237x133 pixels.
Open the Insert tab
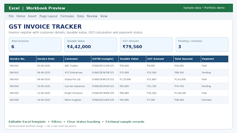click(x=32, y=16)
